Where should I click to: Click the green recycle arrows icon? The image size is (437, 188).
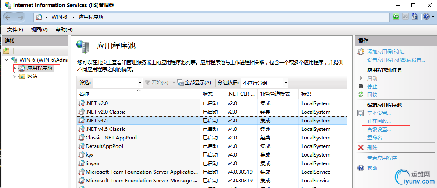point(361,95)
